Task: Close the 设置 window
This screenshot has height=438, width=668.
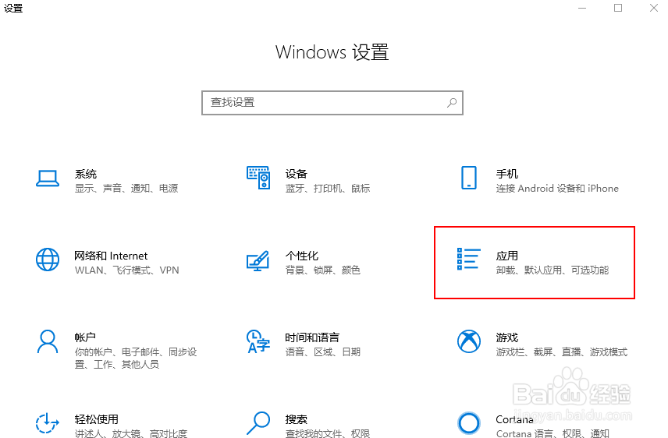Action: [653, 8]
